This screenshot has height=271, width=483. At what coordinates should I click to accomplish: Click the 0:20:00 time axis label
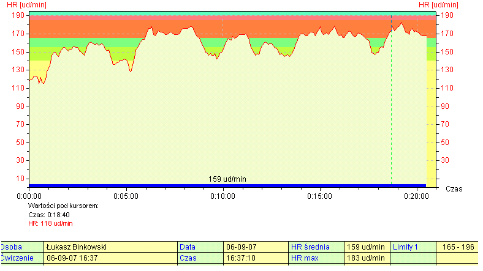416,196
